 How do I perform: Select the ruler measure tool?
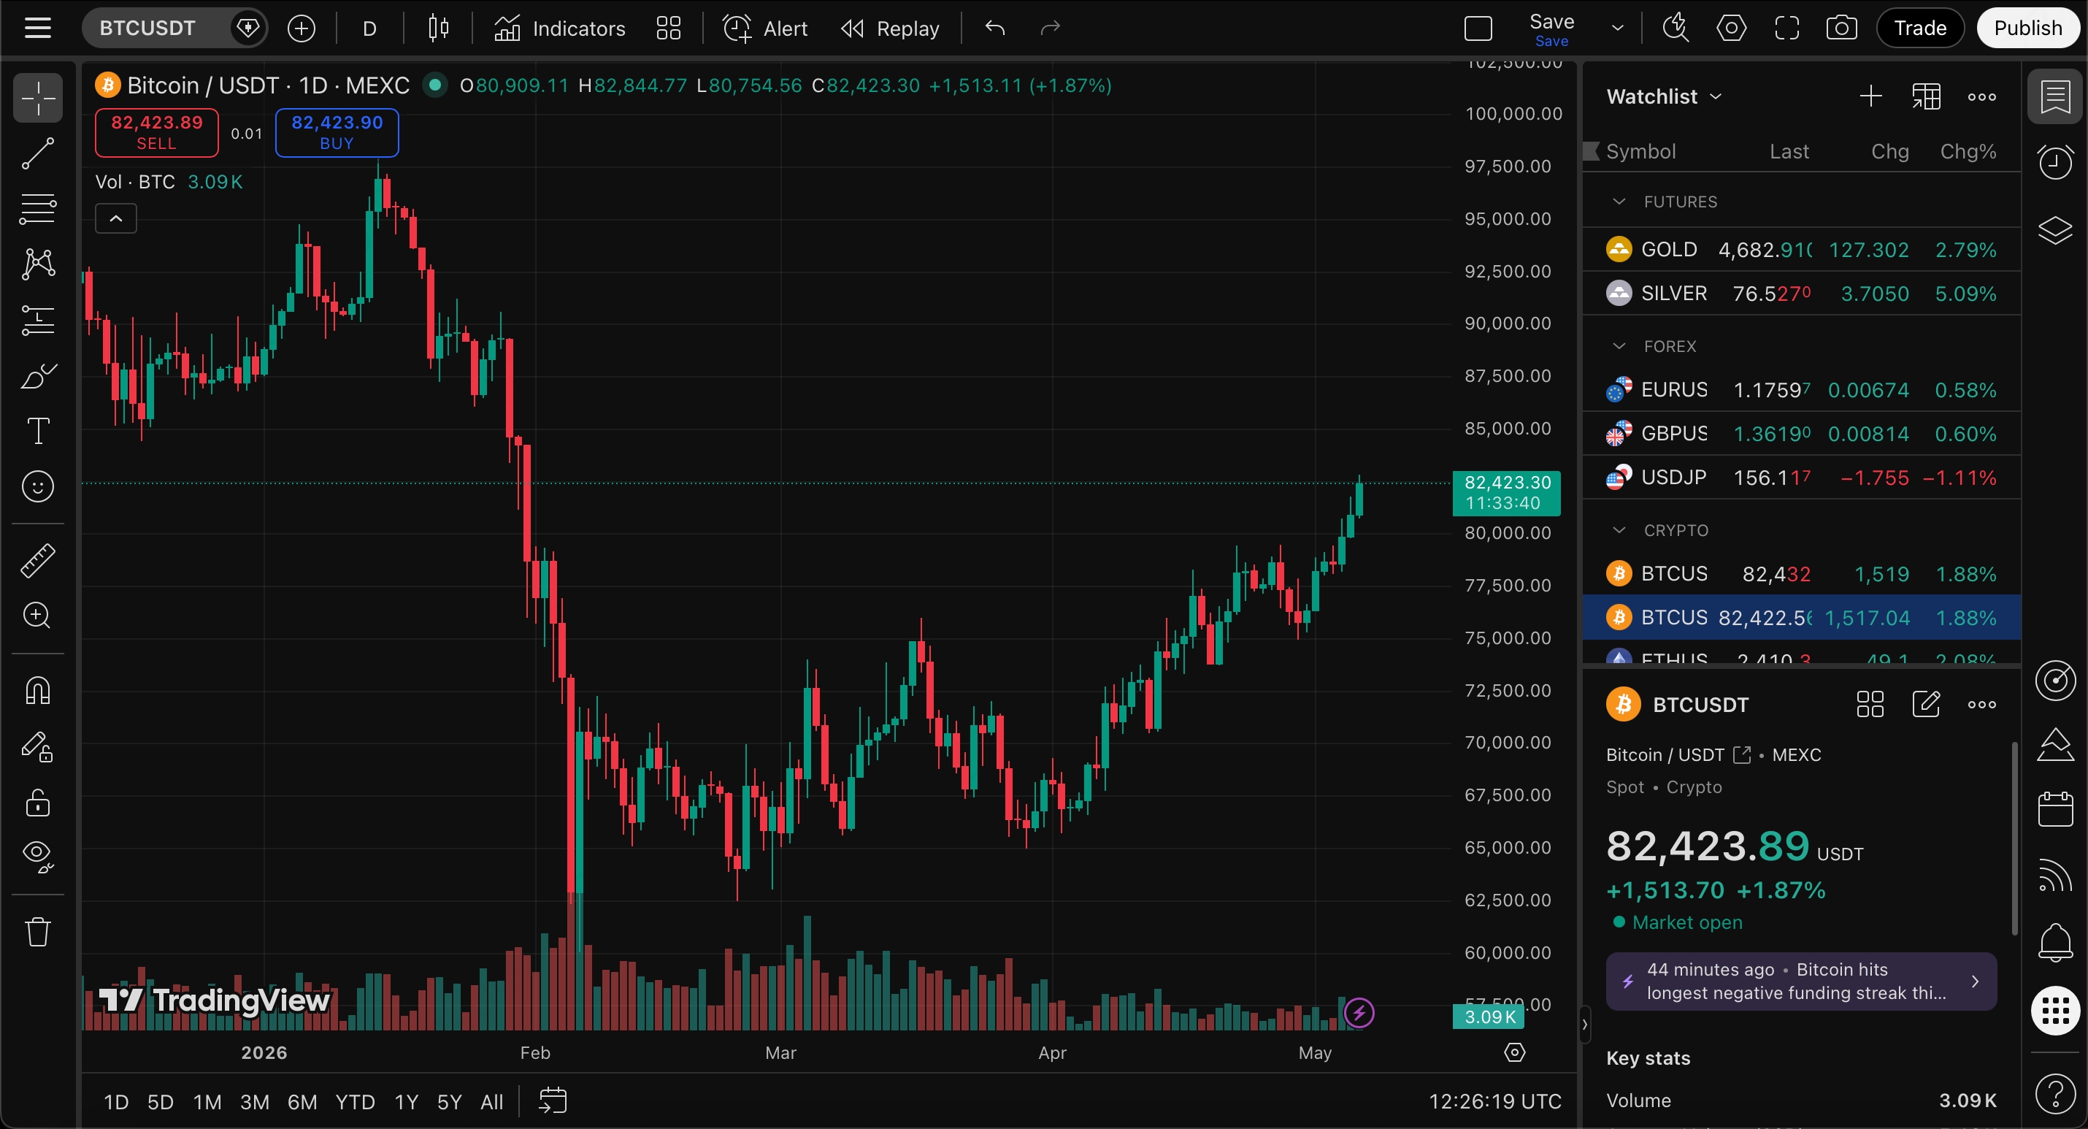point(37,560)
